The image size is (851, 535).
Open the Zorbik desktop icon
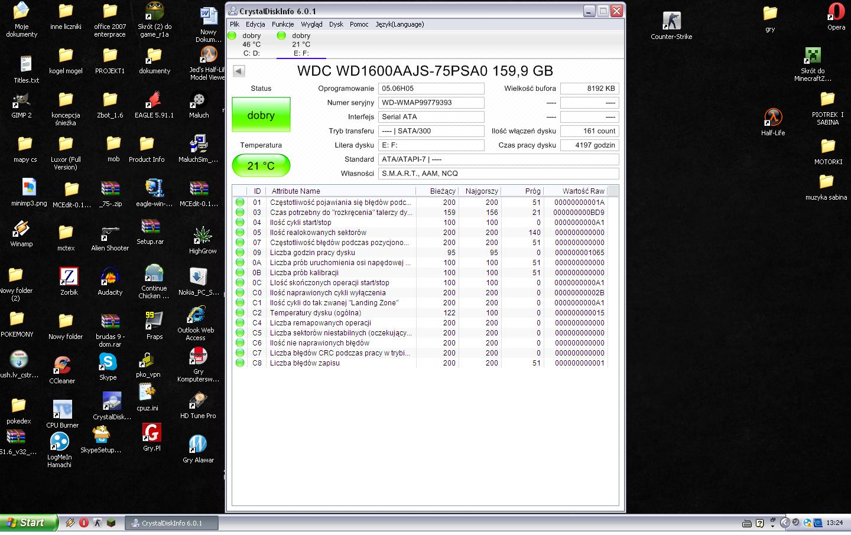[69, 281]
